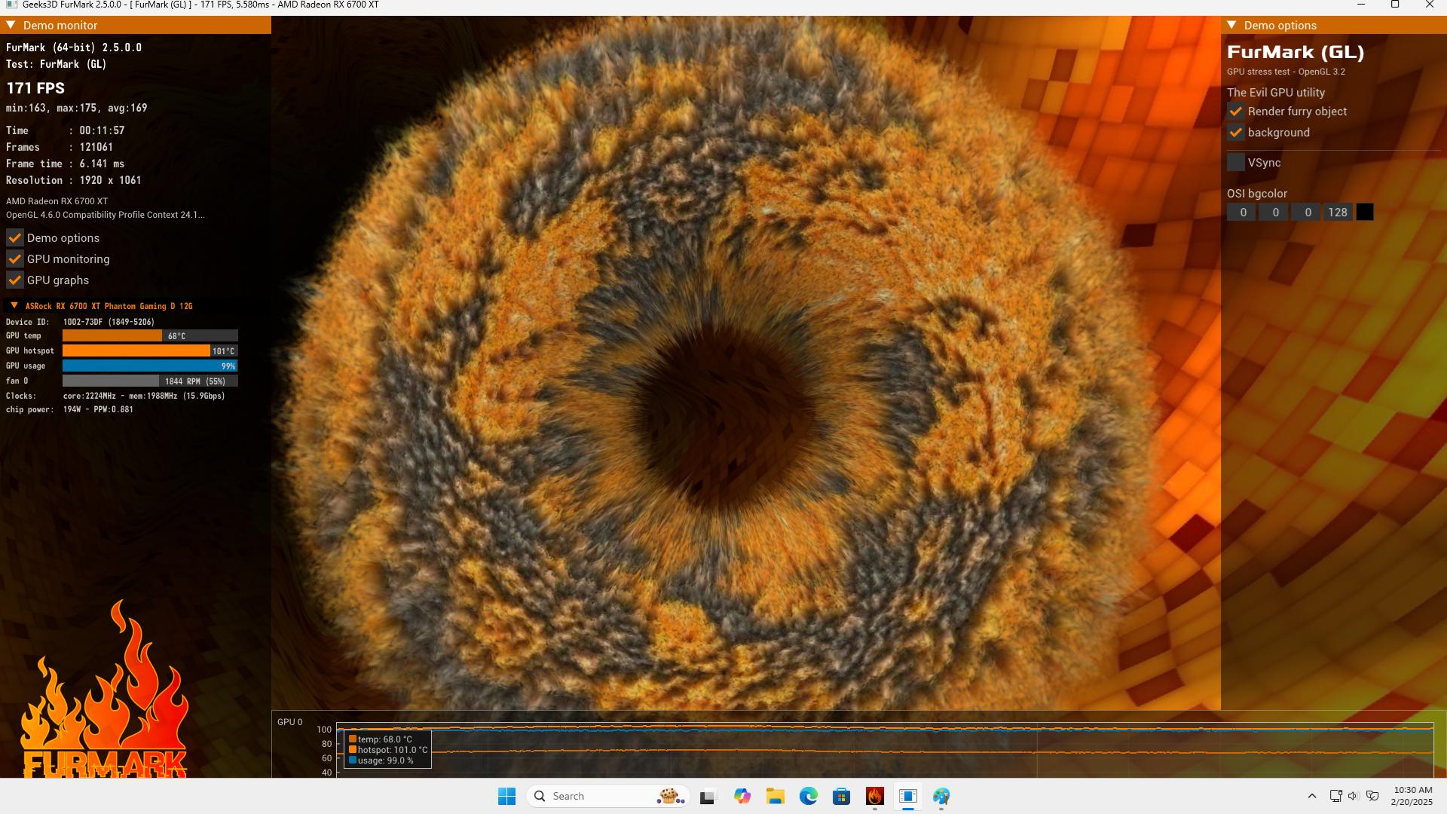Viewport: 1447px width, 814px height.
Task: Collapse the Demo monitor panel
Action: click(11, 25)
